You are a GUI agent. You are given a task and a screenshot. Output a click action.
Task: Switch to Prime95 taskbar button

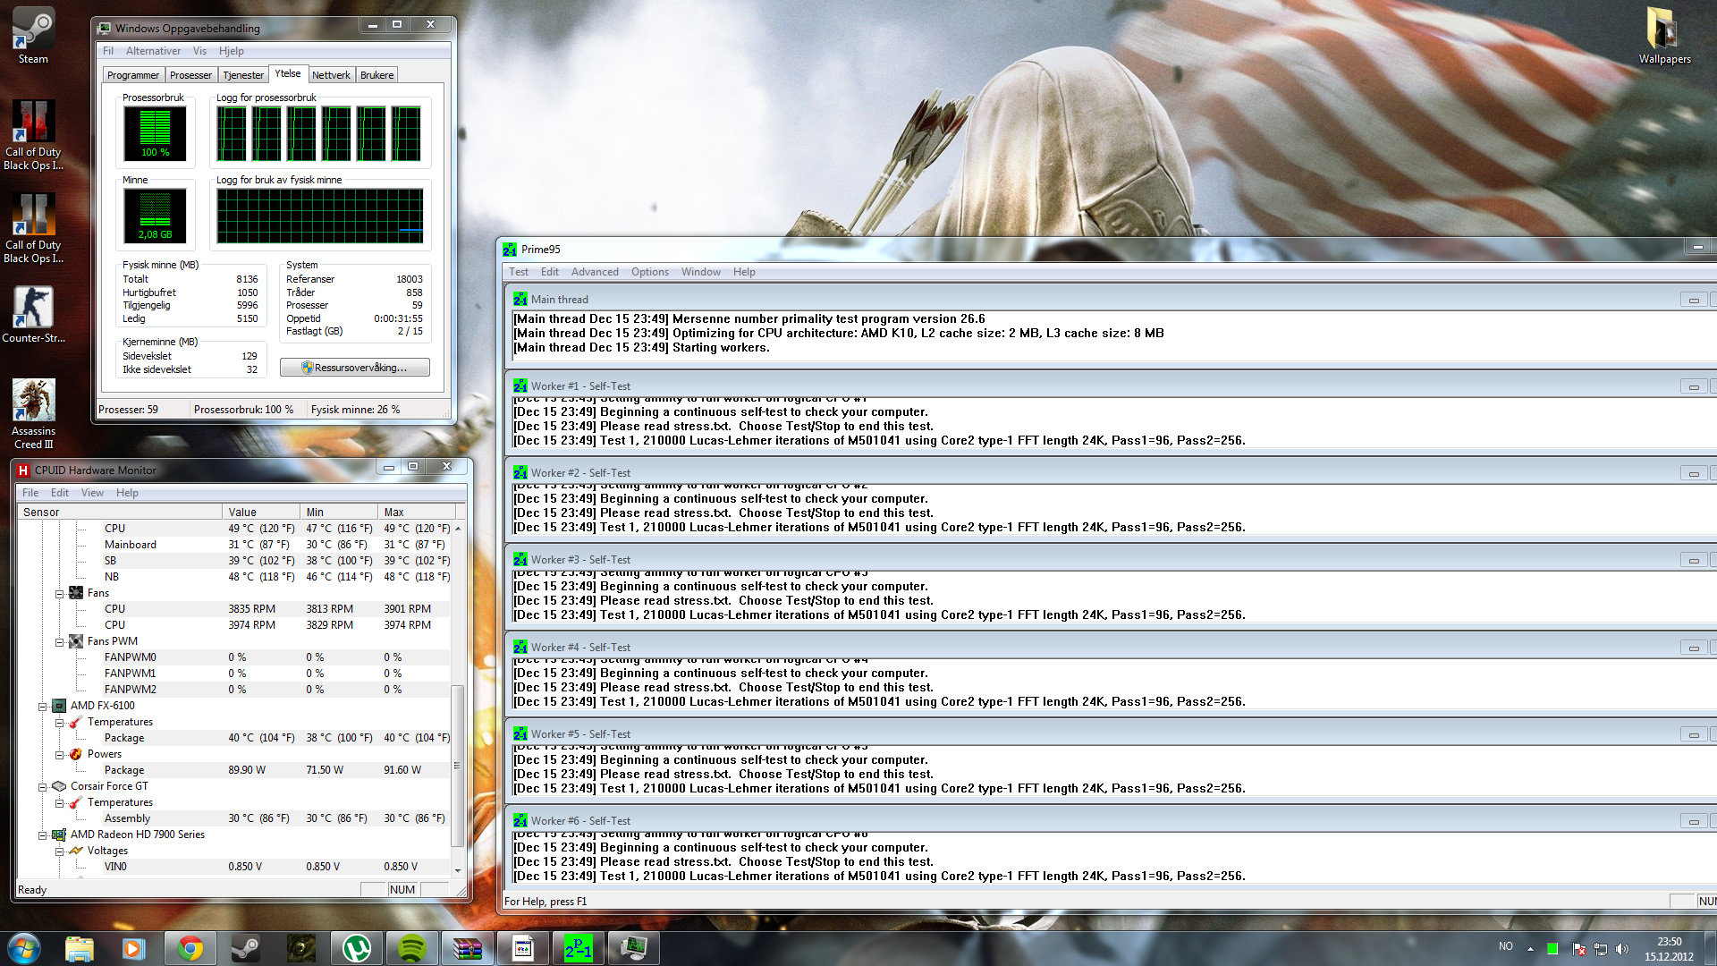(579, 948)
